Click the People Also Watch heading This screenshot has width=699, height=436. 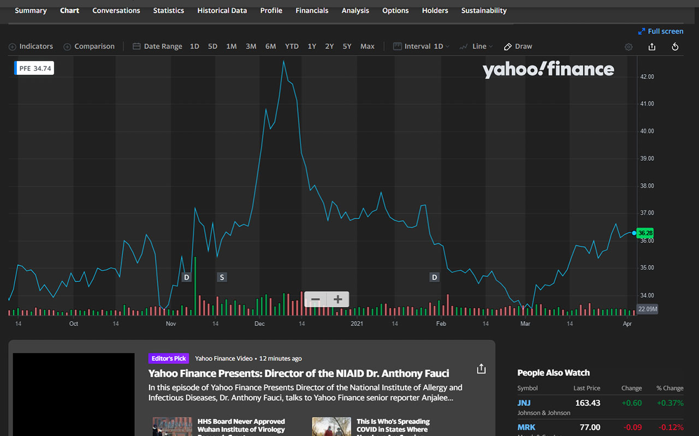(554, 373)
